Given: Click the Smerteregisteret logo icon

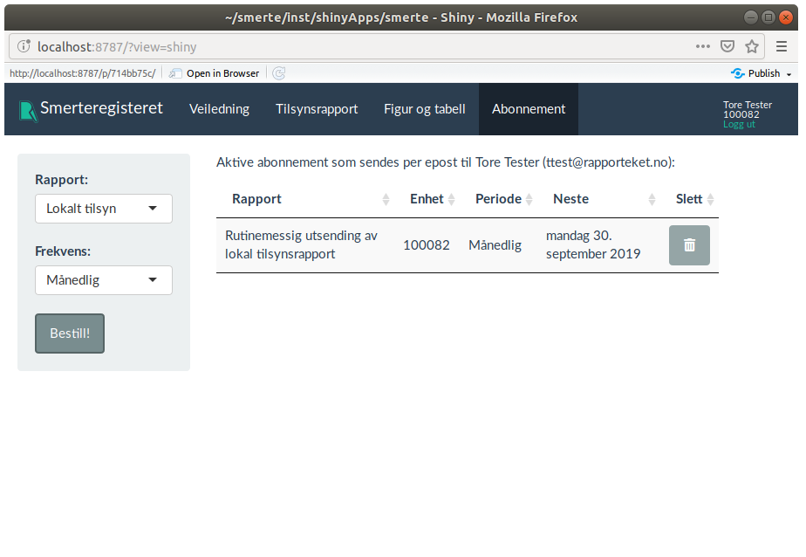Looking at the screenshot, I should (x=28, y=111).
